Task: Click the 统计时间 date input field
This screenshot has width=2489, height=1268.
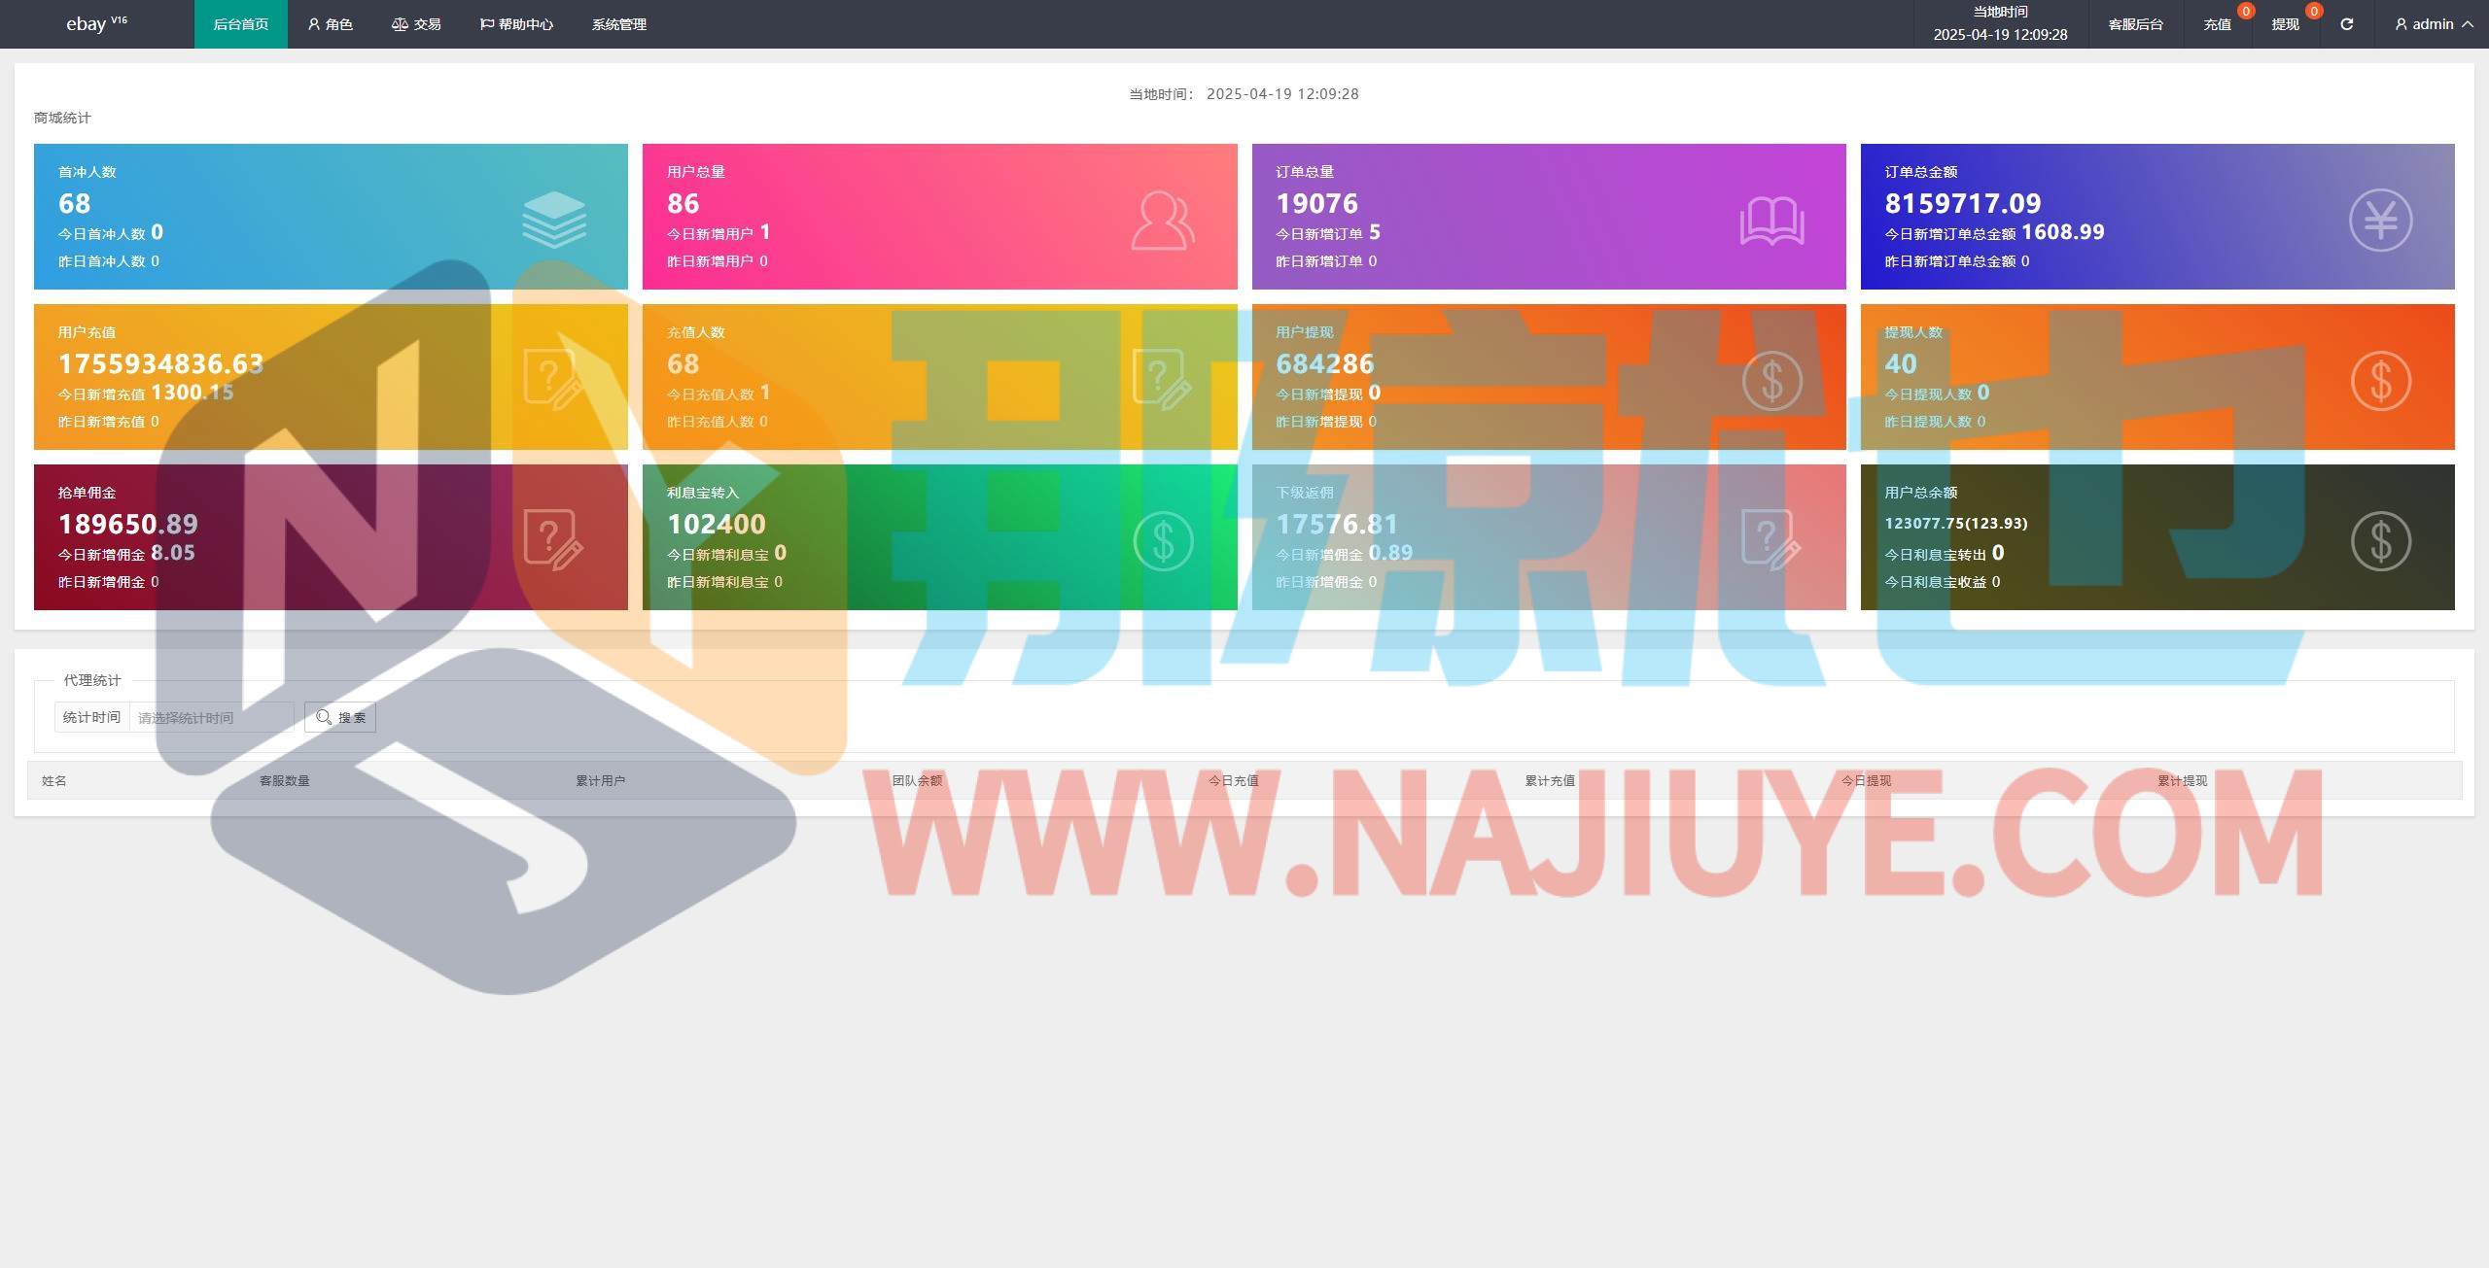Action: click(211, 717)
